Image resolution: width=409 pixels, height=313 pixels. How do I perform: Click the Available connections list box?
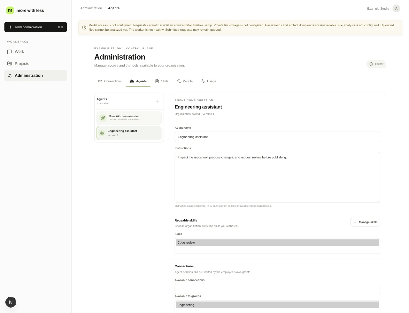point(277,289)
